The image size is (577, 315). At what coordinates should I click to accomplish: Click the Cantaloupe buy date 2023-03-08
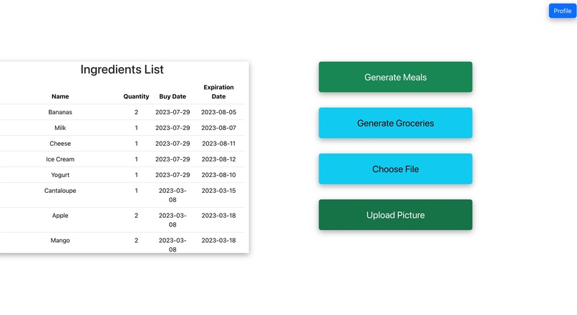173,195
